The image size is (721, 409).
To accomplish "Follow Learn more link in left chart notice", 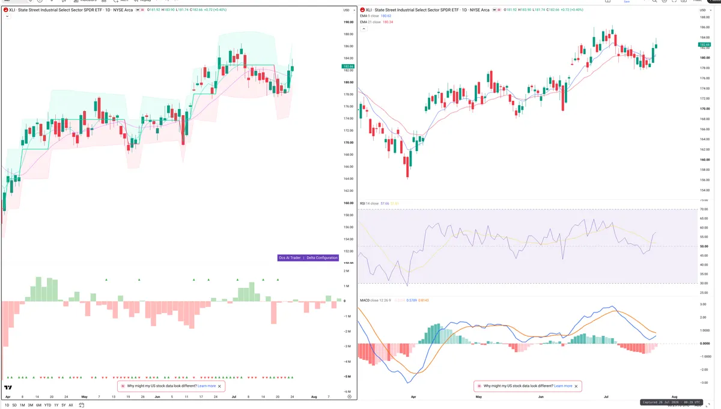I will tap(207, 386).
